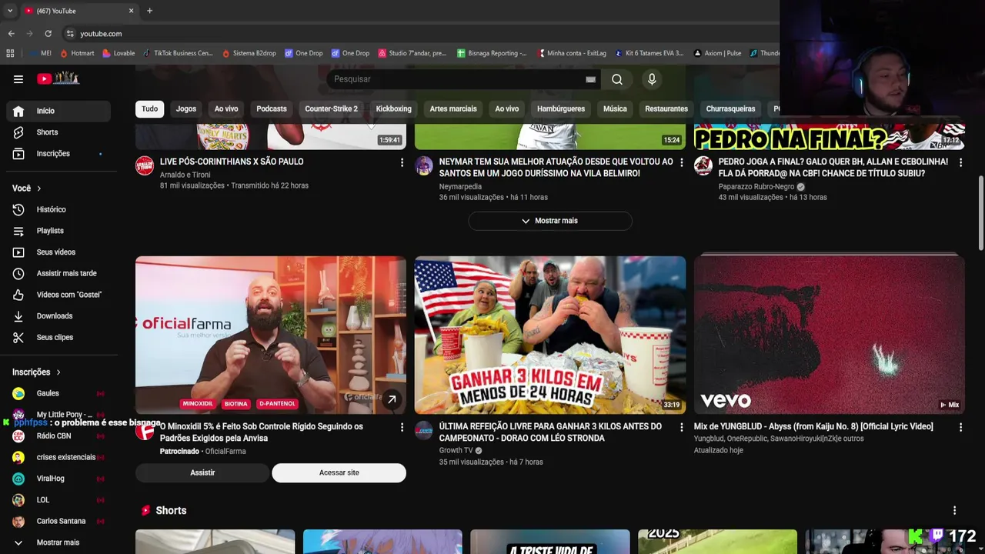Screen dimensions: 985x554
Task: Select the Podcasts filter chip
Action: 272,108
